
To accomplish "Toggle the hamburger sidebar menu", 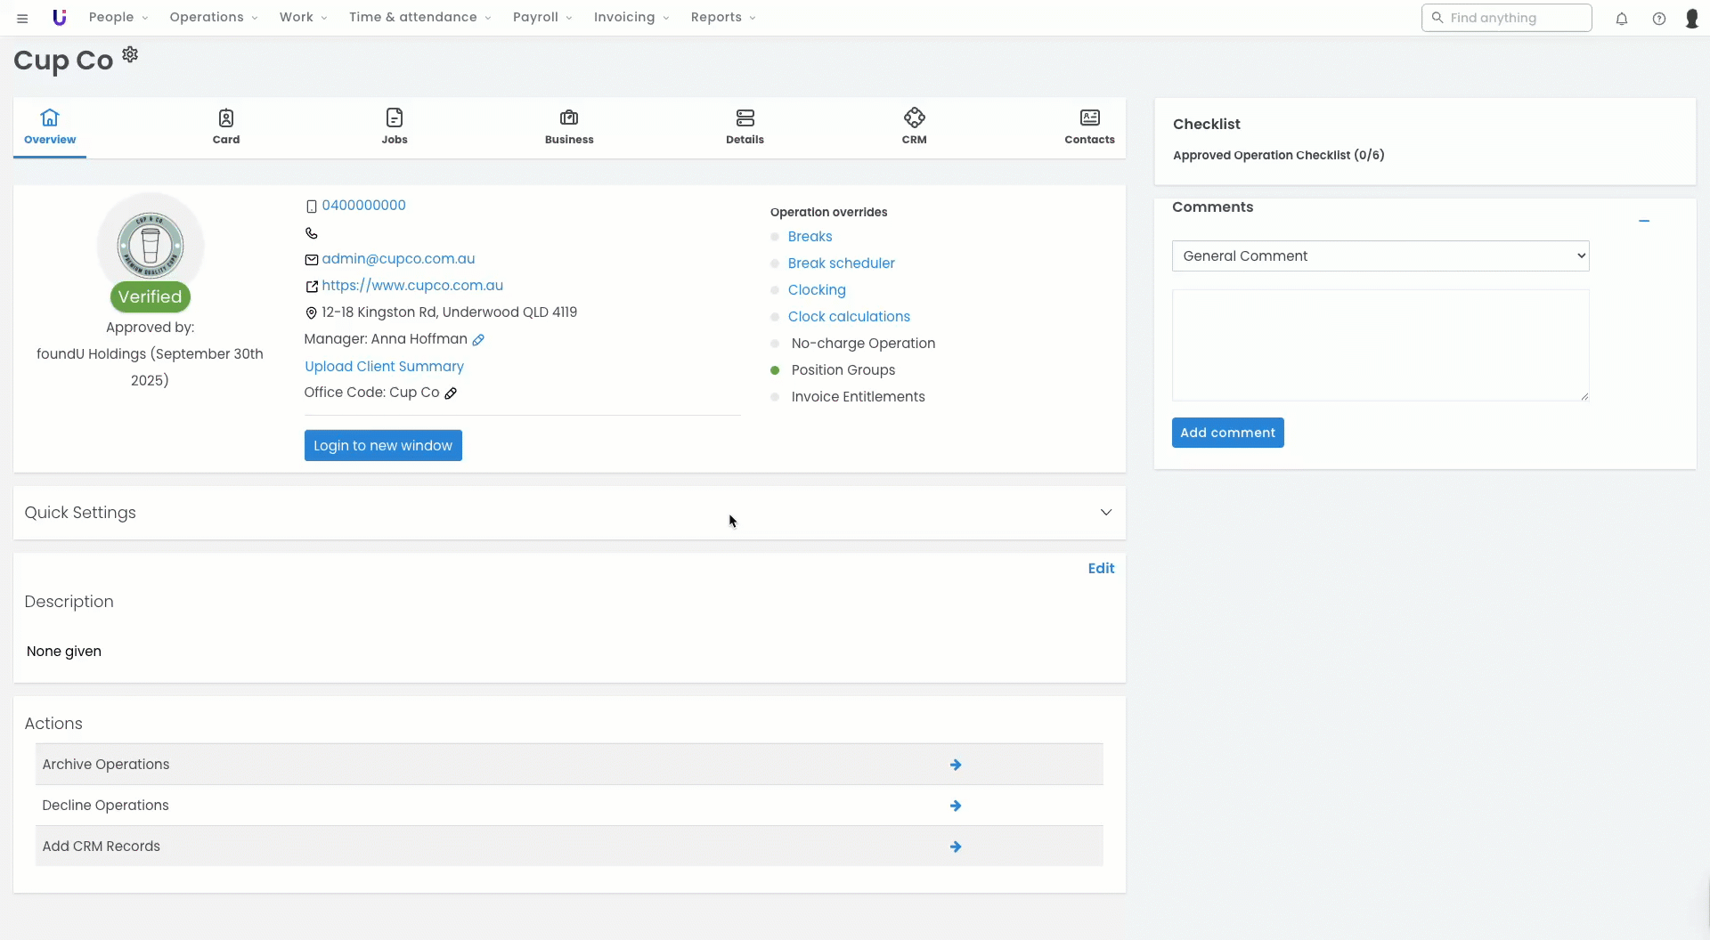I will (x=22, y=19).
